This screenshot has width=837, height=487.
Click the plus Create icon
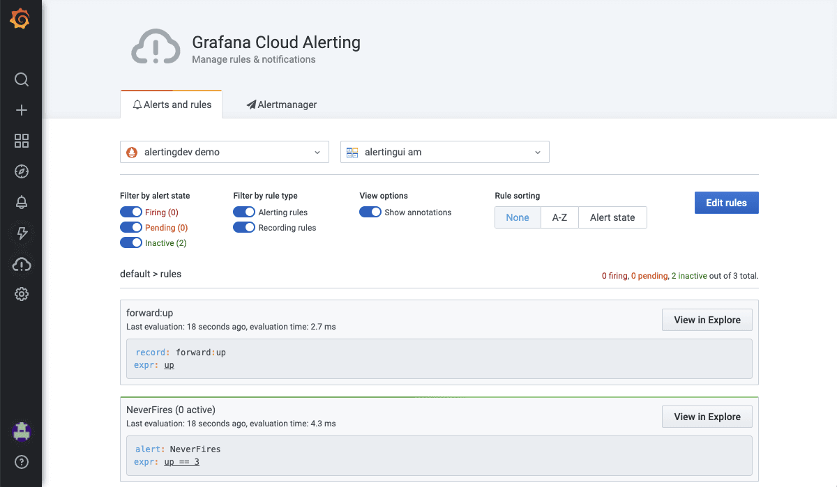(22, 110)
